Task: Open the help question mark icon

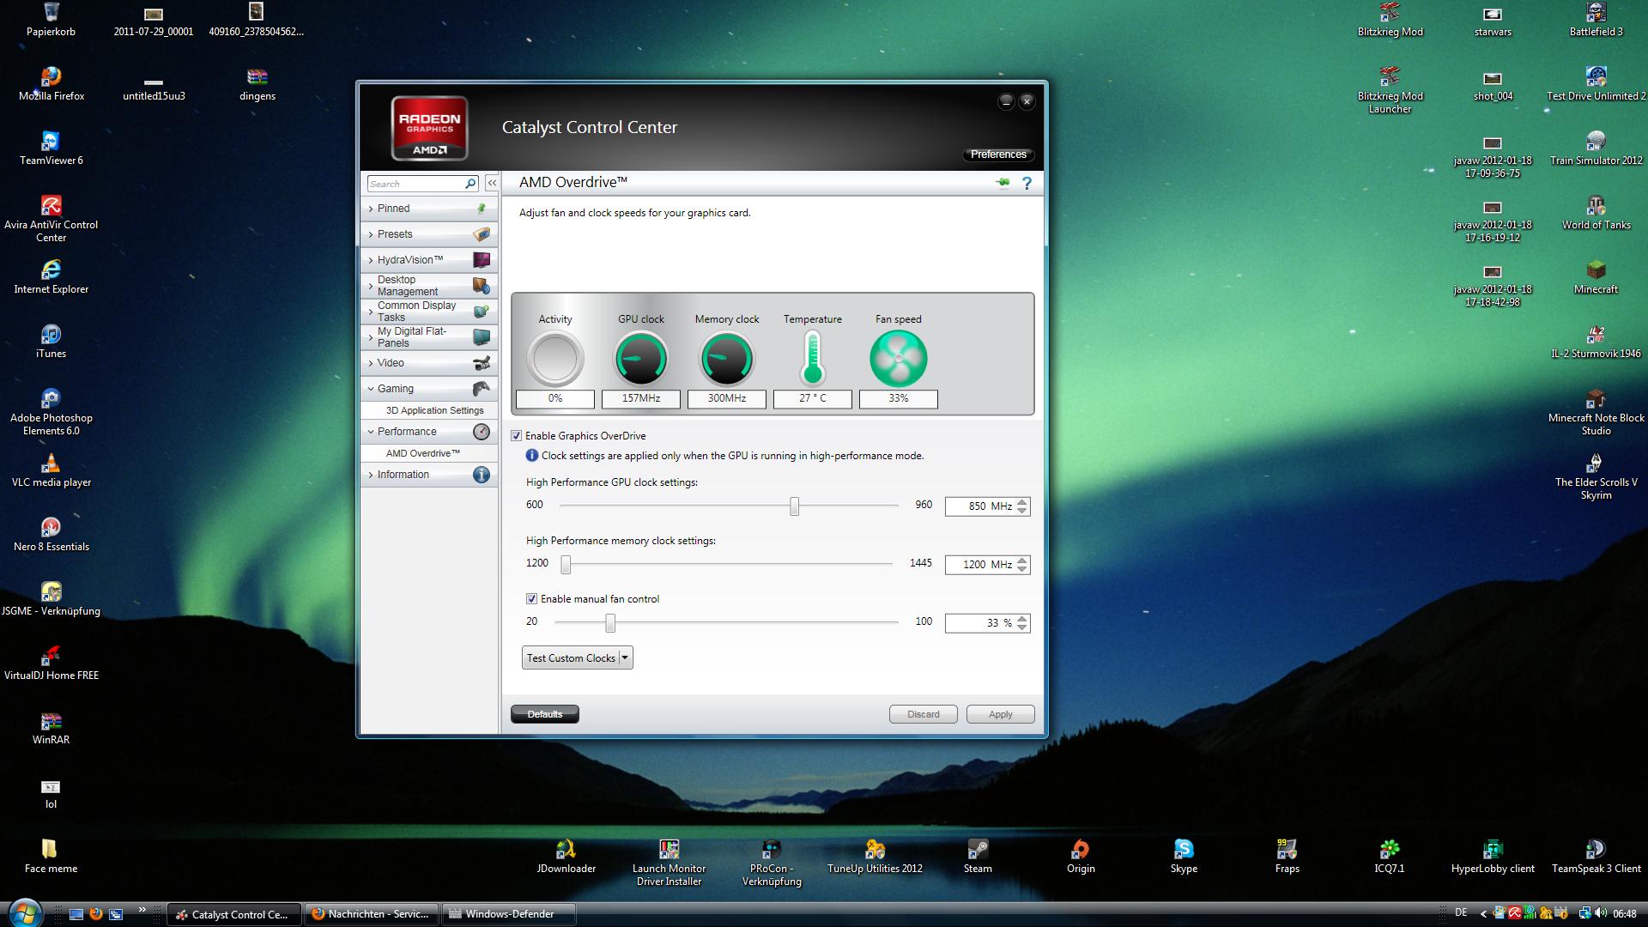Action: click(1027, 183)
